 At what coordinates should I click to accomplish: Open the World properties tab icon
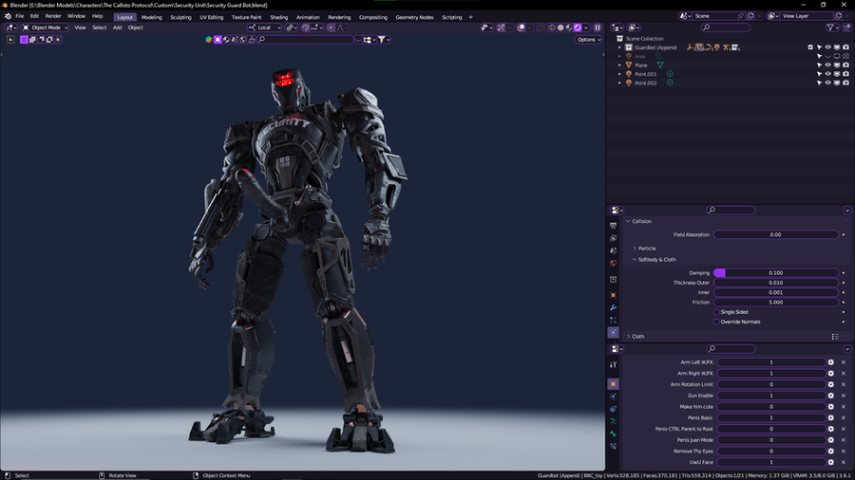coord(614,264)
